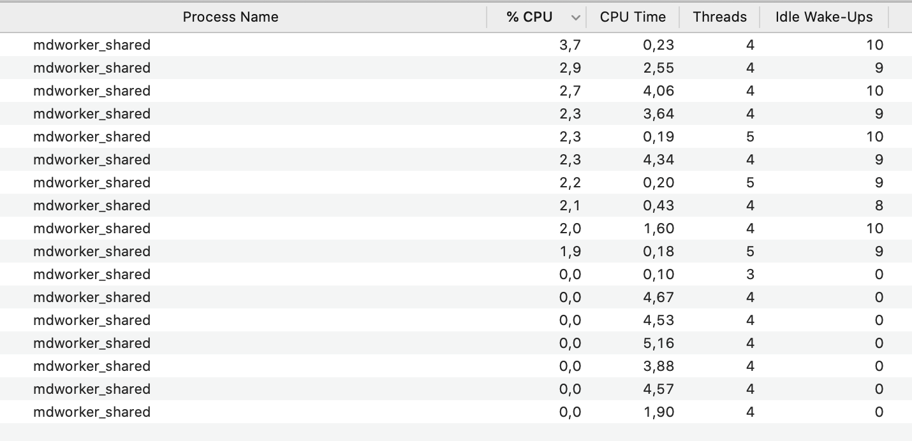Sort by the Process Name column header
This screenshot has height=441, width=912.
[x=230, y=17]
